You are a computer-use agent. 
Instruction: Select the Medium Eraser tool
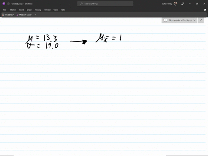click(x=24, y=15)
